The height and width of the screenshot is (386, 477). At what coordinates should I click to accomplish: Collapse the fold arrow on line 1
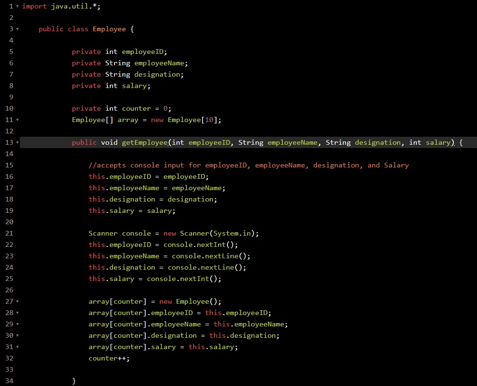[x=18, y=7]
